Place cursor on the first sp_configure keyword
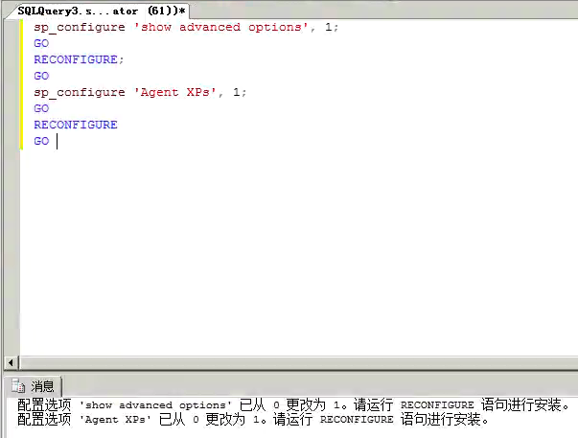578x438 pixels. (79, 27)
